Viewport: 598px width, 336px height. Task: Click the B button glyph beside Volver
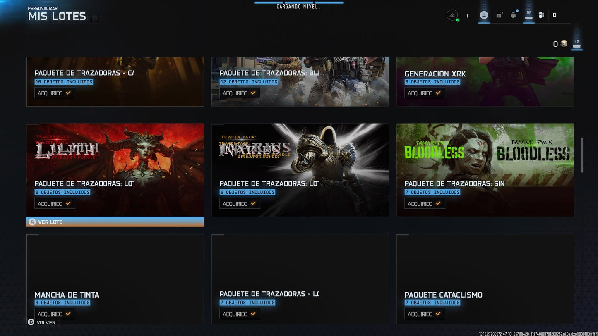31,322
